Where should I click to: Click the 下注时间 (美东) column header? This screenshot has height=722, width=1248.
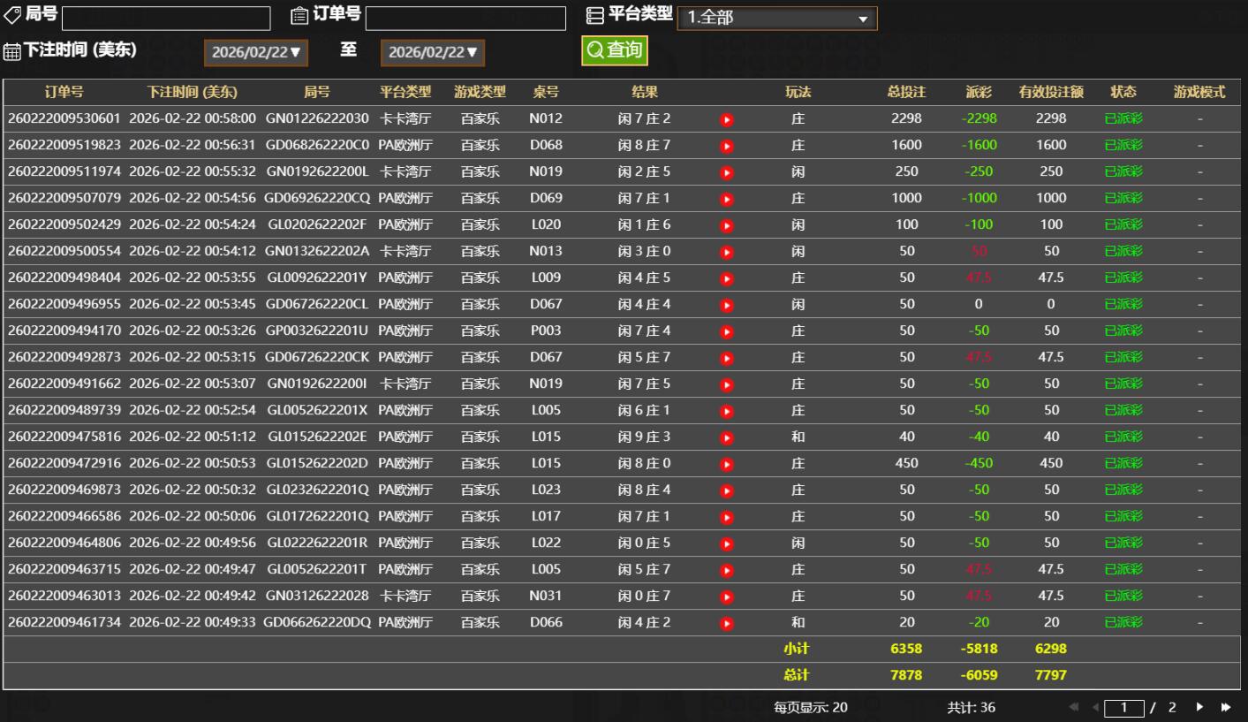point(192,92)
